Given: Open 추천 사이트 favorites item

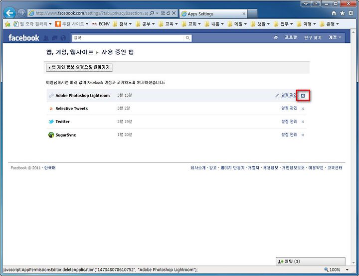Looking at the screenshot, I should pyautogui.click(x=72, y=24).
